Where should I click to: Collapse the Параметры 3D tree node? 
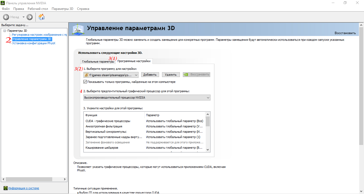coord(5,31)
